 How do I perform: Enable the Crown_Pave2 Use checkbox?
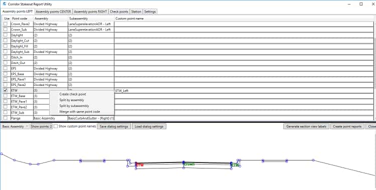[x=6, y=24]
